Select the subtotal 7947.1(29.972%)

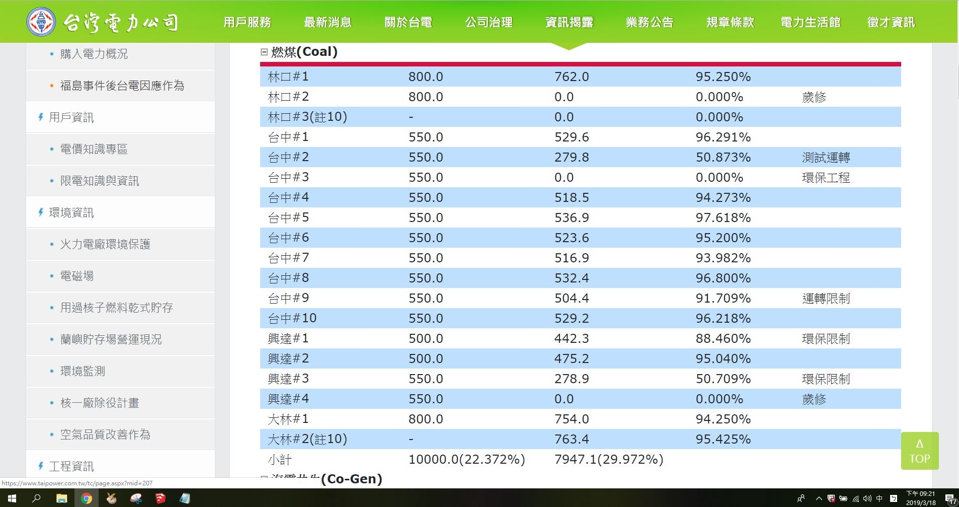[x=609, y=459]
